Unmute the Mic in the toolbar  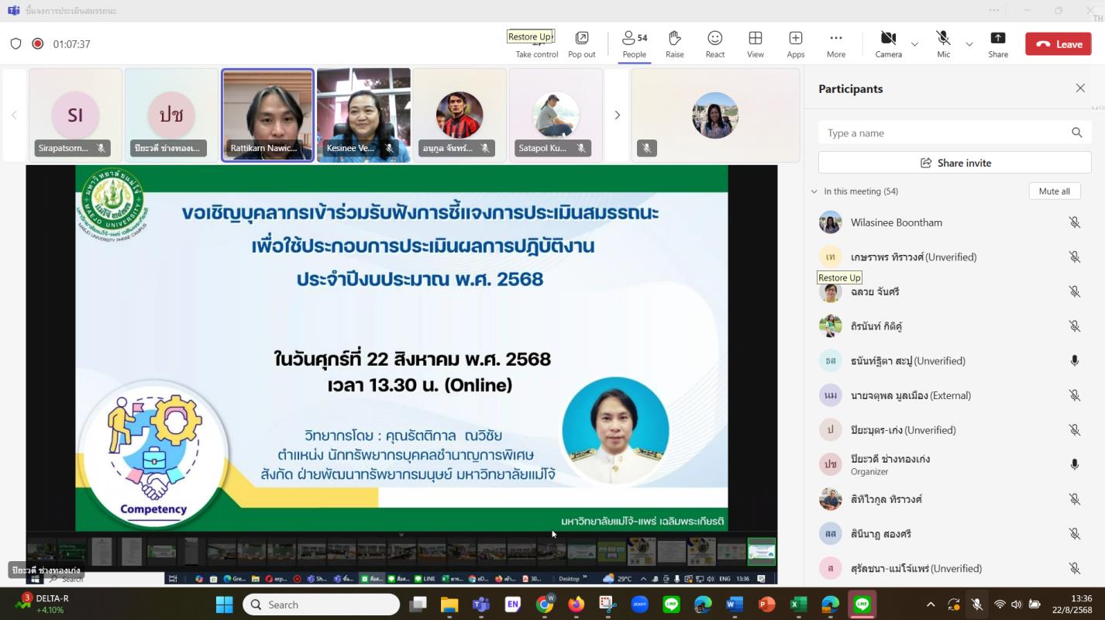943,43
